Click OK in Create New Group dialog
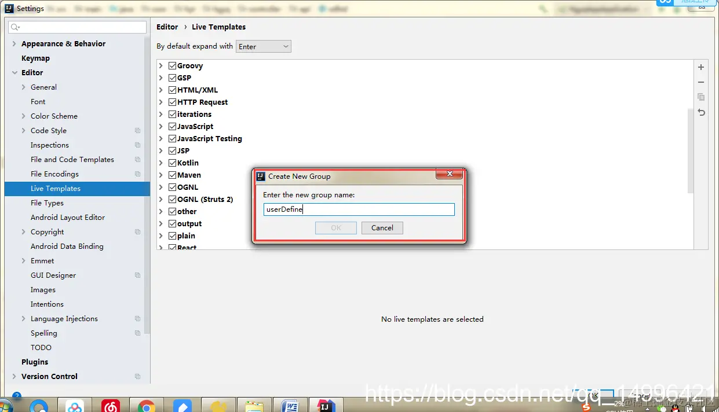Viewport: 719px width, 412px height. [336, 228]
